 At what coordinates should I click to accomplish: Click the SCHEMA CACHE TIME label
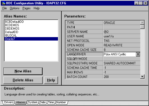coord(84,68)
